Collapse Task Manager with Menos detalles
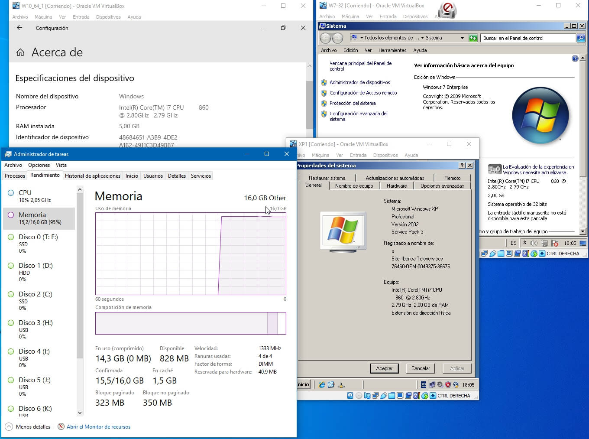The height and width of the screenshot is (439, 589). point(28,427)
